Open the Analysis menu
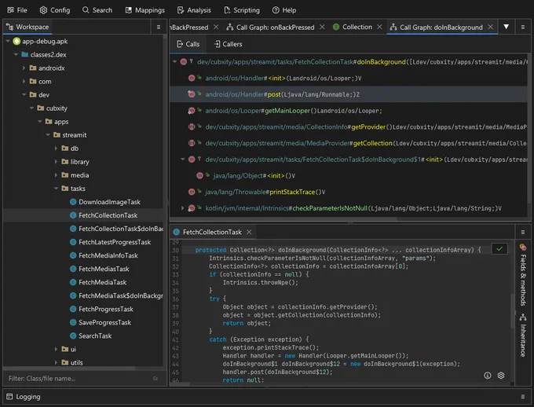Image resolution: width=534 pixels, height=407 pixels. (x=194, y=10)
